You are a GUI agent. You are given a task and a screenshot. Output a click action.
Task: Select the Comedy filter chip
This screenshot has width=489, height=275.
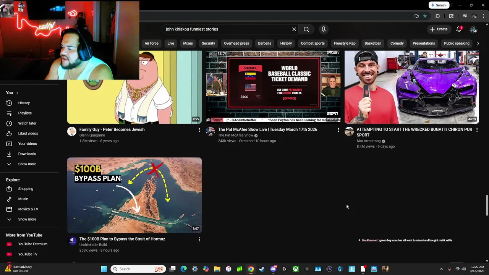click(x=397, y=44)
